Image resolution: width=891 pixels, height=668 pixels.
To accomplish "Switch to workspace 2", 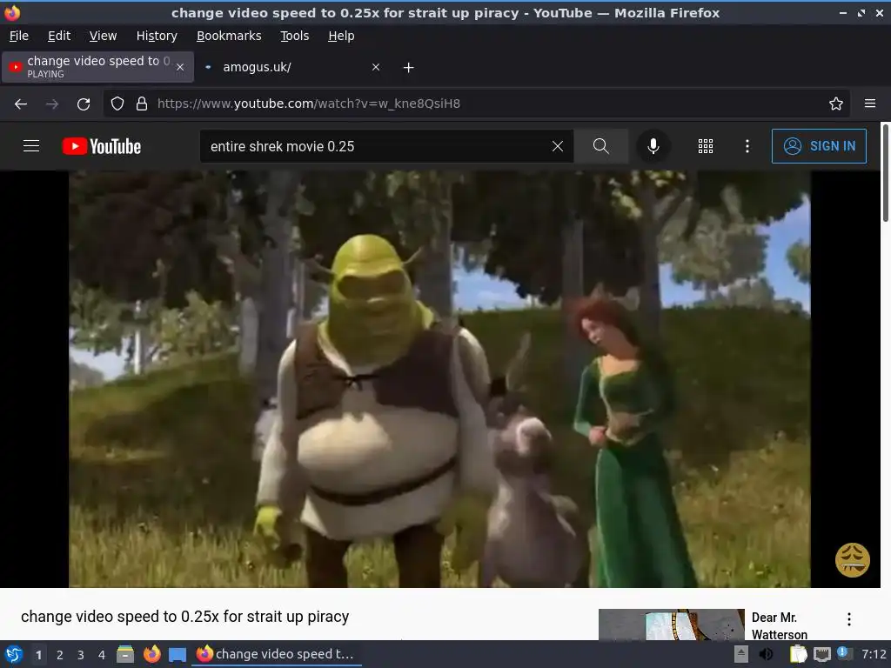I will pyautogui.click(x=60, y=655).
